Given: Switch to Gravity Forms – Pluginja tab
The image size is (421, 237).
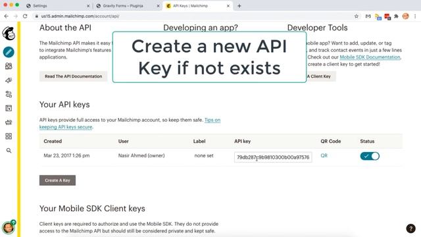Looking at the screenshot, I should coord(128,6).
